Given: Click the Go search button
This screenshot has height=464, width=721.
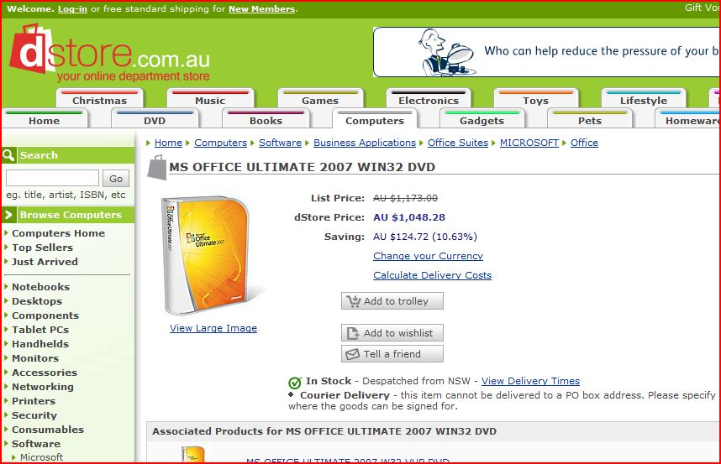Looking at the screenshot, I should coord(116,178).
